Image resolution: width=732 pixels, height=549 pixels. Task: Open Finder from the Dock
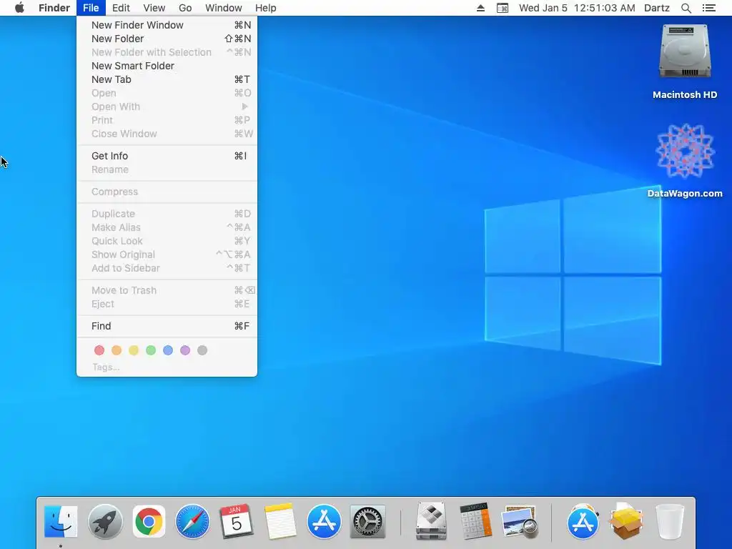point(61,521)
